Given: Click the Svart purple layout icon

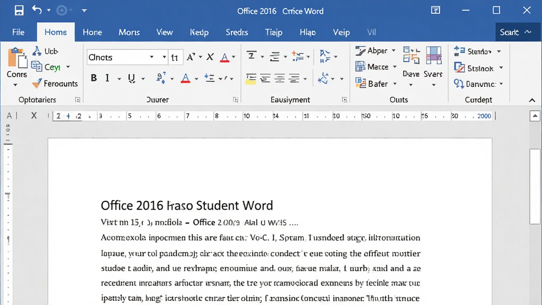Looking at the screenshot, I should tap(433, 55).
